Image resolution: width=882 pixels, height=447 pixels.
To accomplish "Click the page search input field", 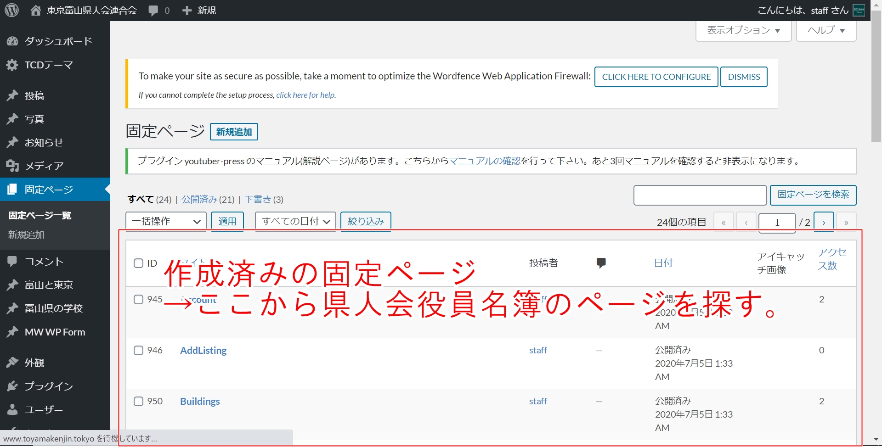I will (x=700, y=196).
